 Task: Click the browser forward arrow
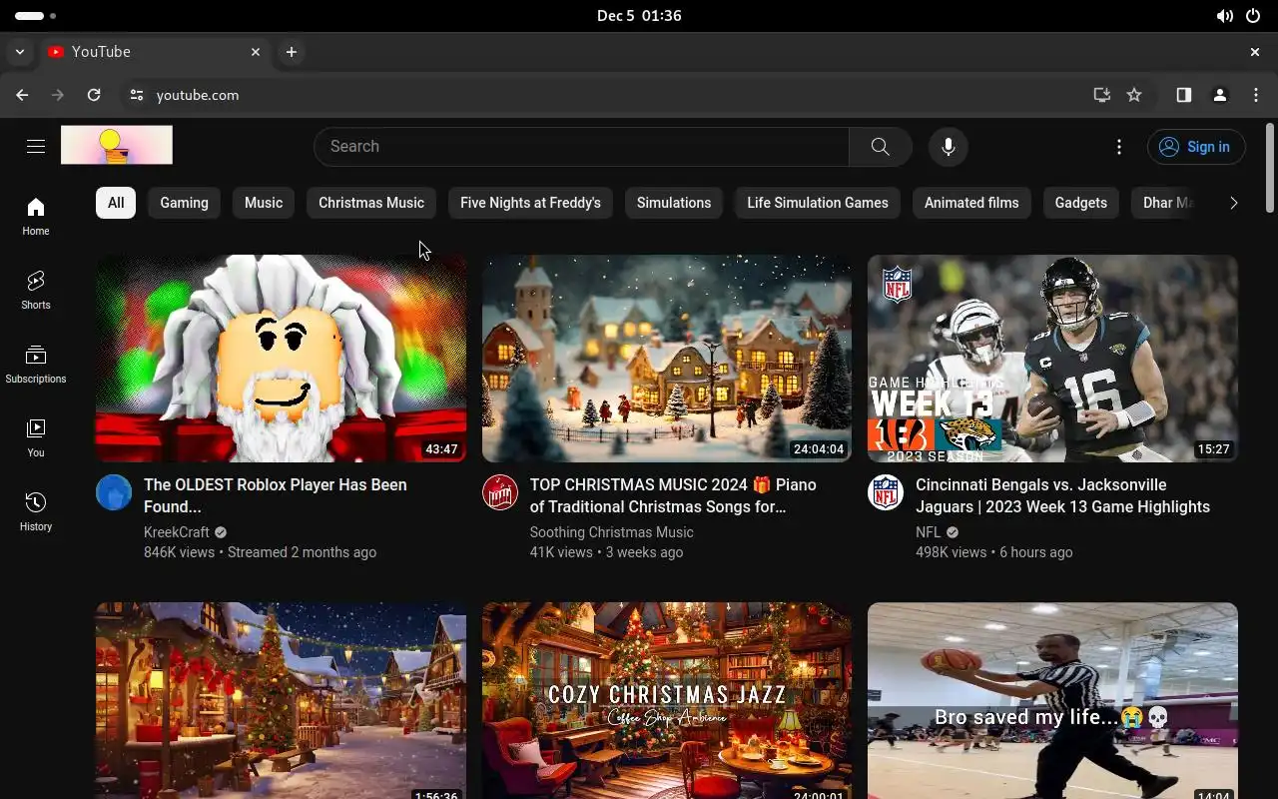[58, 95]
